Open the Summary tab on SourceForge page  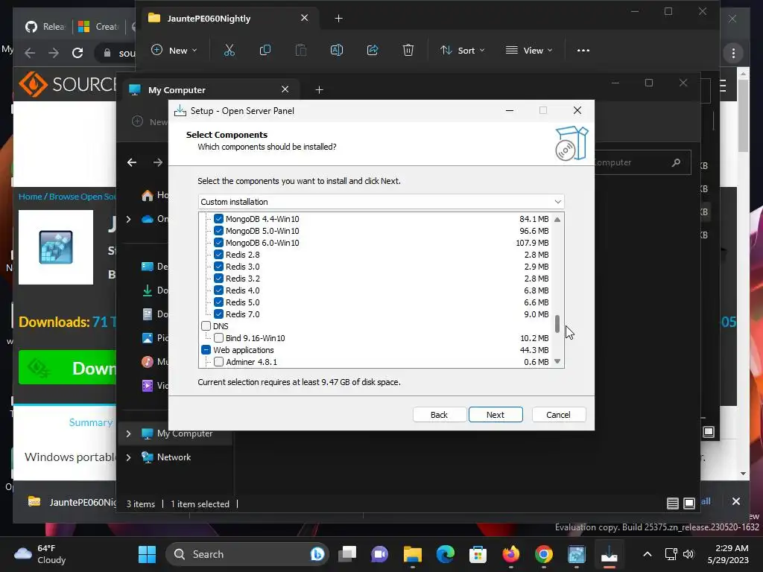click(90, 422)
